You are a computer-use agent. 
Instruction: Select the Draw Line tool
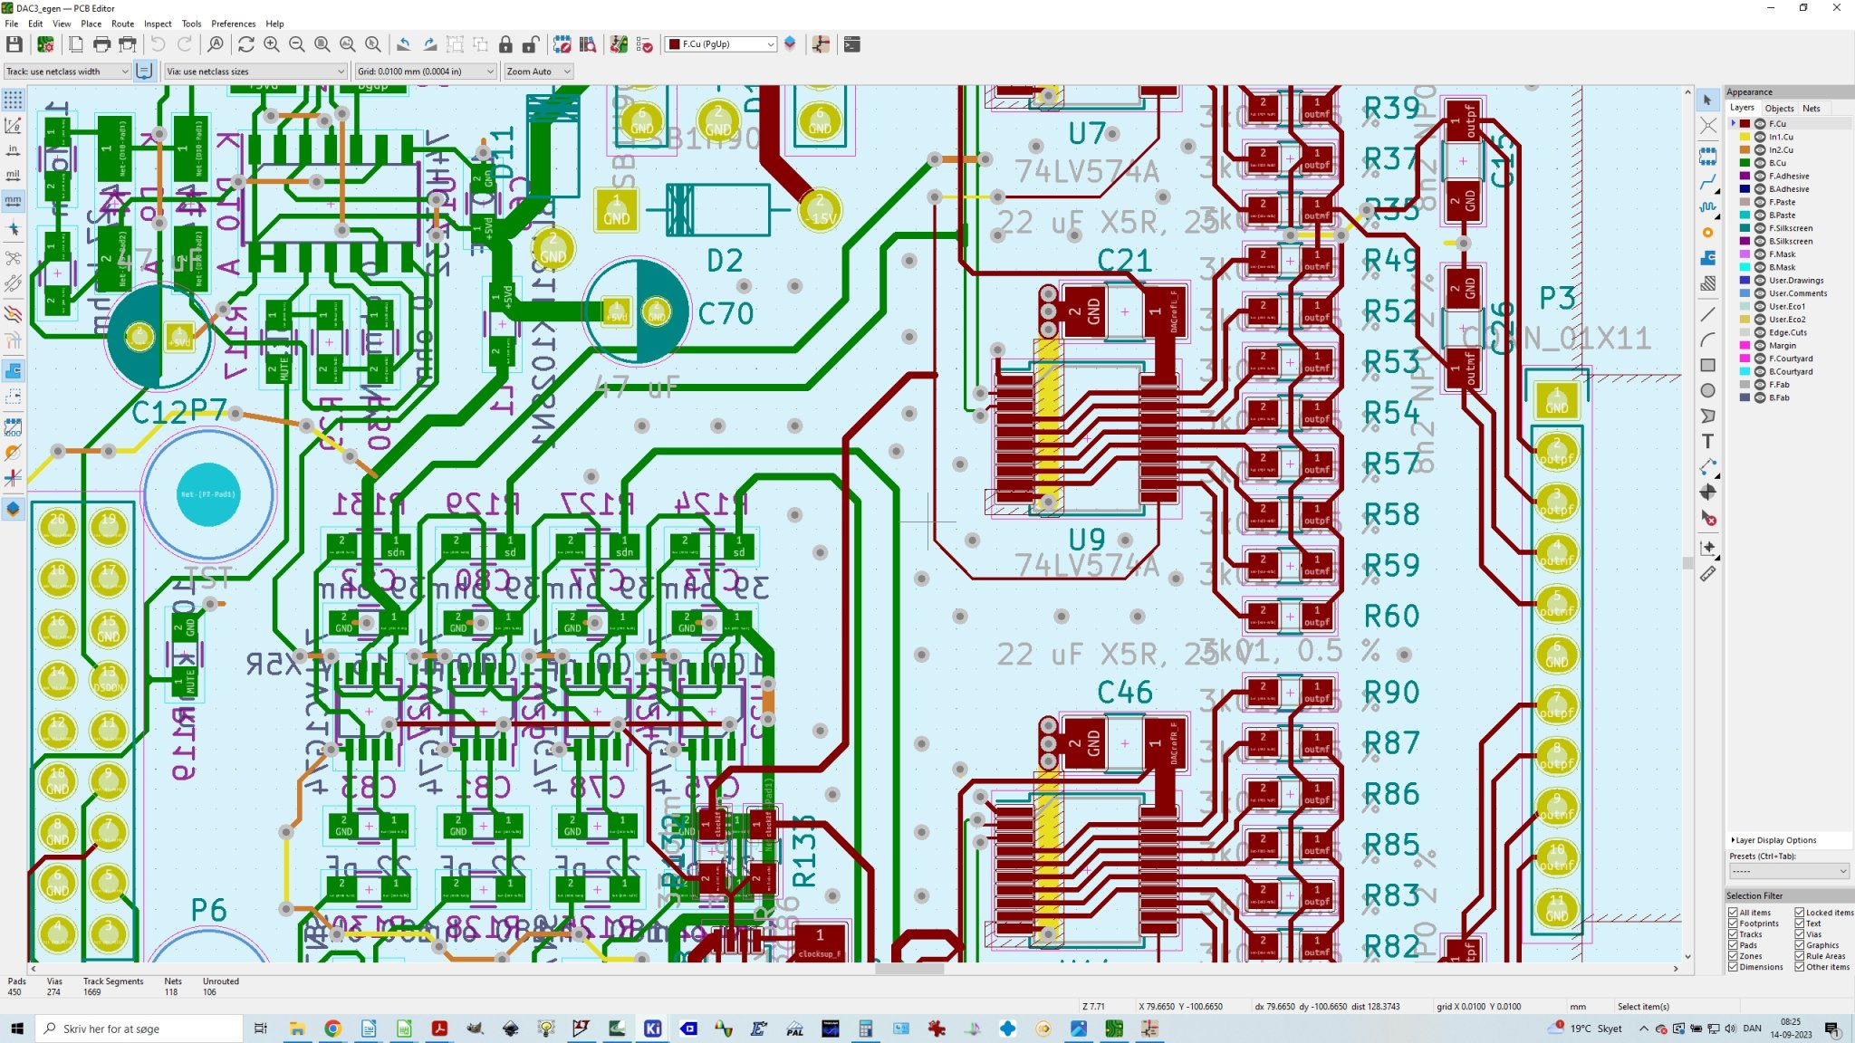pyautogui.click(x=1707, y=314)
